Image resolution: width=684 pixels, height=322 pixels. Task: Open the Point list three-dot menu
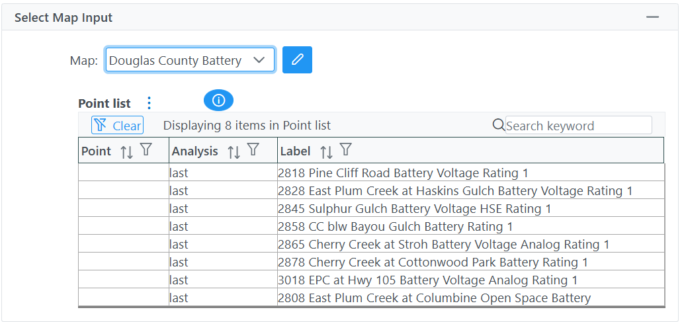click(x=150, y=103)
